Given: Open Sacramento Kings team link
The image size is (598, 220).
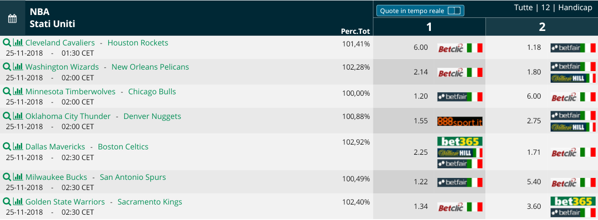Looking at the screenshot, I should tap(150, 202).
